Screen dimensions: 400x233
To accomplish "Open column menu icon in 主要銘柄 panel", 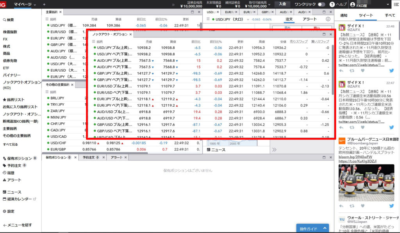I will point(47,19).
